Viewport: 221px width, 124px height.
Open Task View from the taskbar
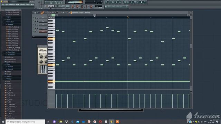48,122
